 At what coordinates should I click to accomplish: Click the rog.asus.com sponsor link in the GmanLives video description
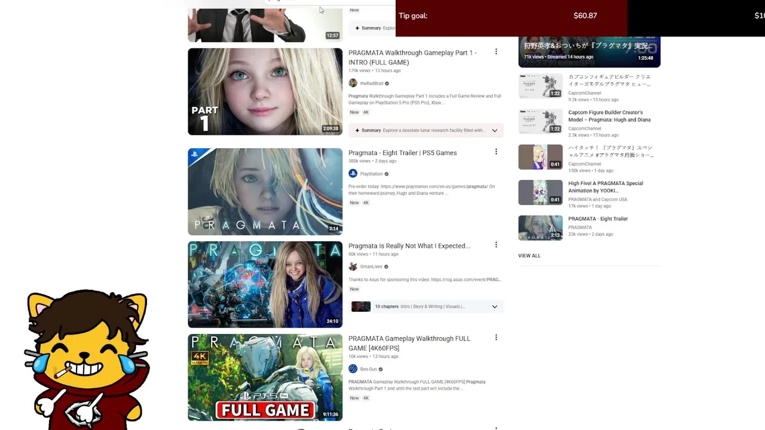pos(466,279)
